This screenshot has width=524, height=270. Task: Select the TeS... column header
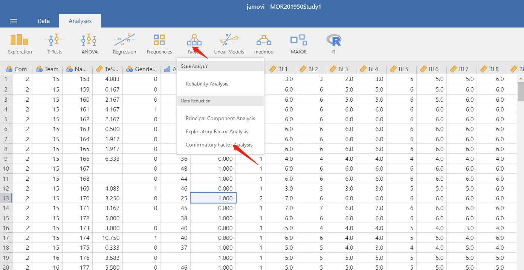[108, 69]
